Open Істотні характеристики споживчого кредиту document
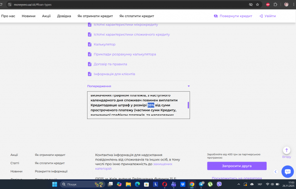Screen dimensions: 296x189 pos(131,34)
